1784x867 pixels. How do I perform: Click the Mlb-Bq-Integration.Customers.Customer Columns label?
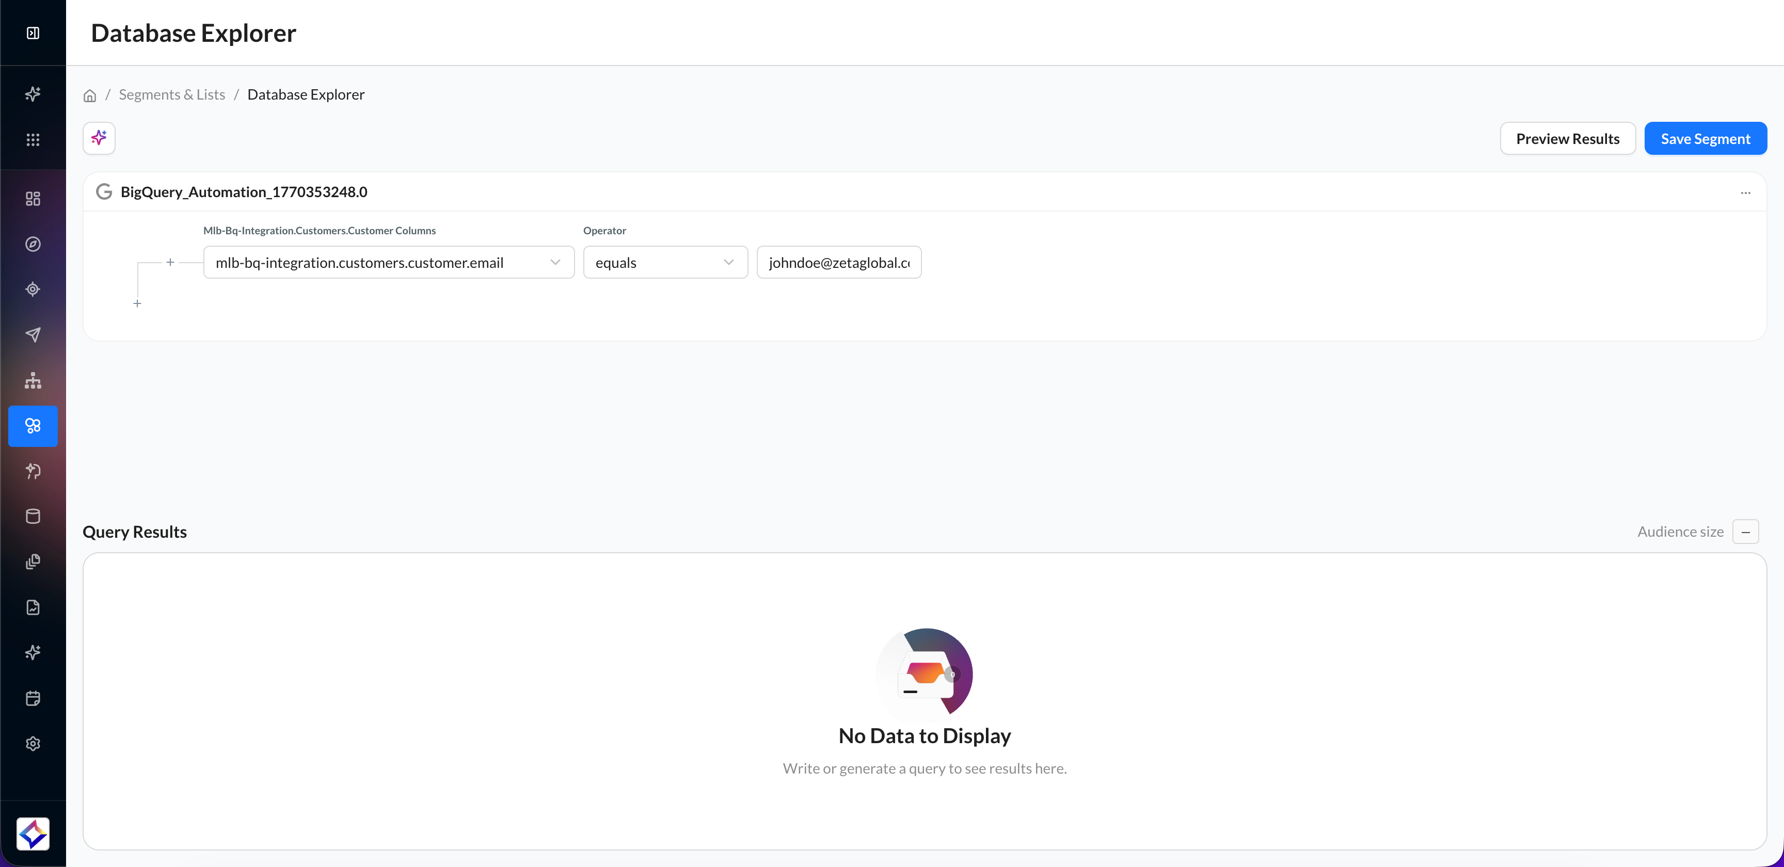pyautogui.click(x=319, y=231)
